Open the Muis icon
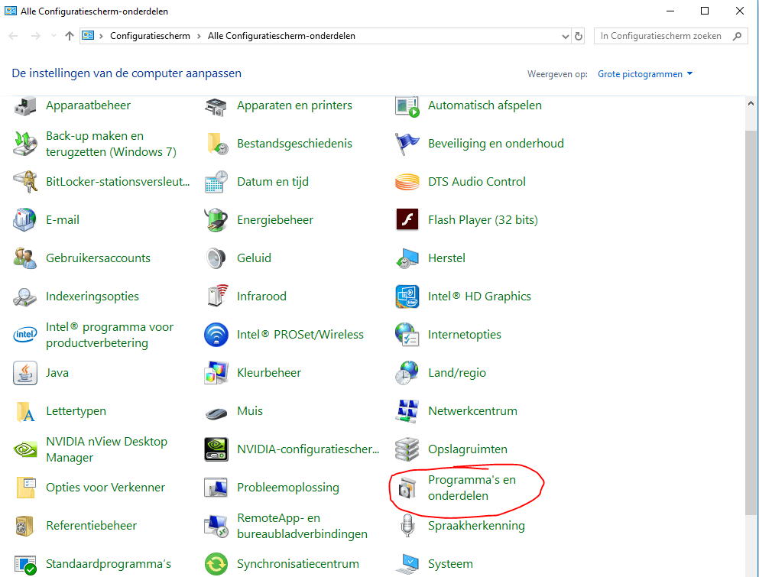 click(x=216, y=413)
